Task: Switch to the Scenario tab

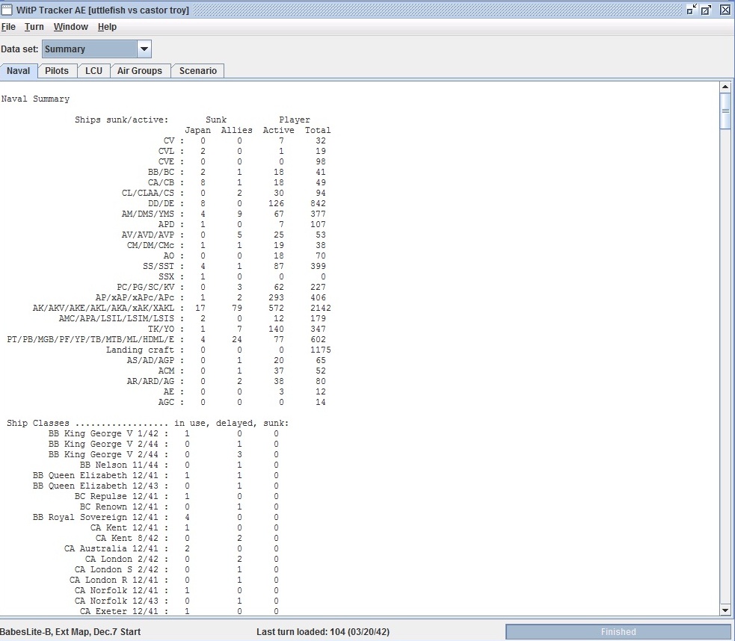Action: 198,71
